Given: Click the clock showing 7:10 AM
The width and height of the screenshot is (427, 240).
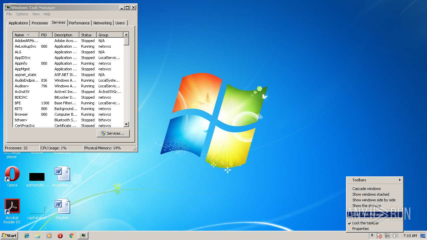Looking at the screenshot, I should pos(410,236).
